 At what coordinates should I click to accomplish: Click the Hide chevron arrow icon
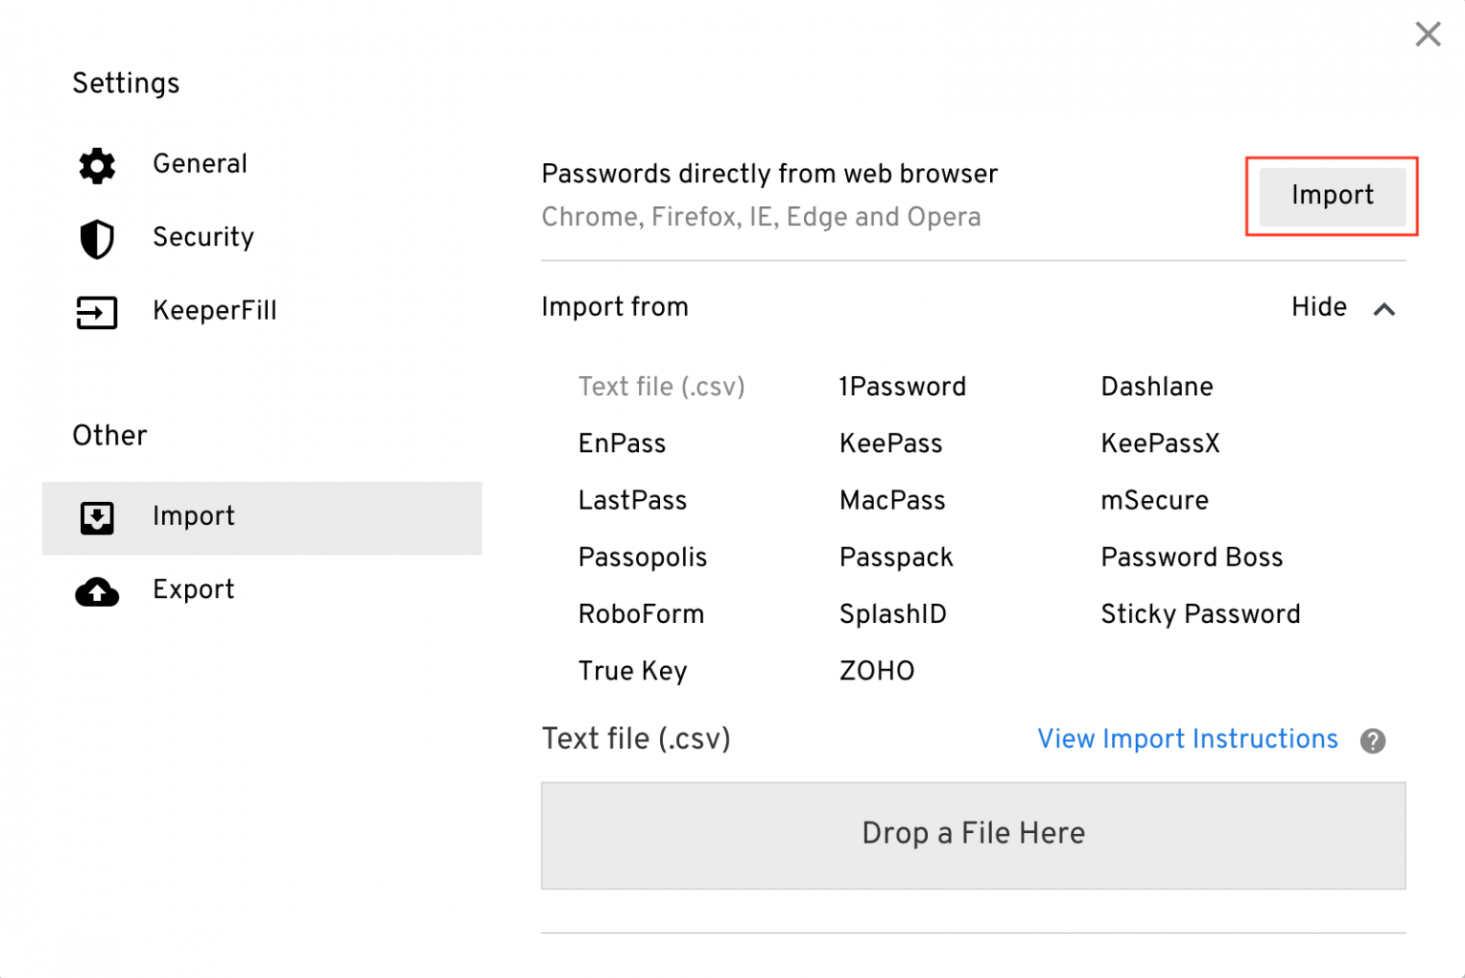pyautogui.click(x=1385, y=309)
